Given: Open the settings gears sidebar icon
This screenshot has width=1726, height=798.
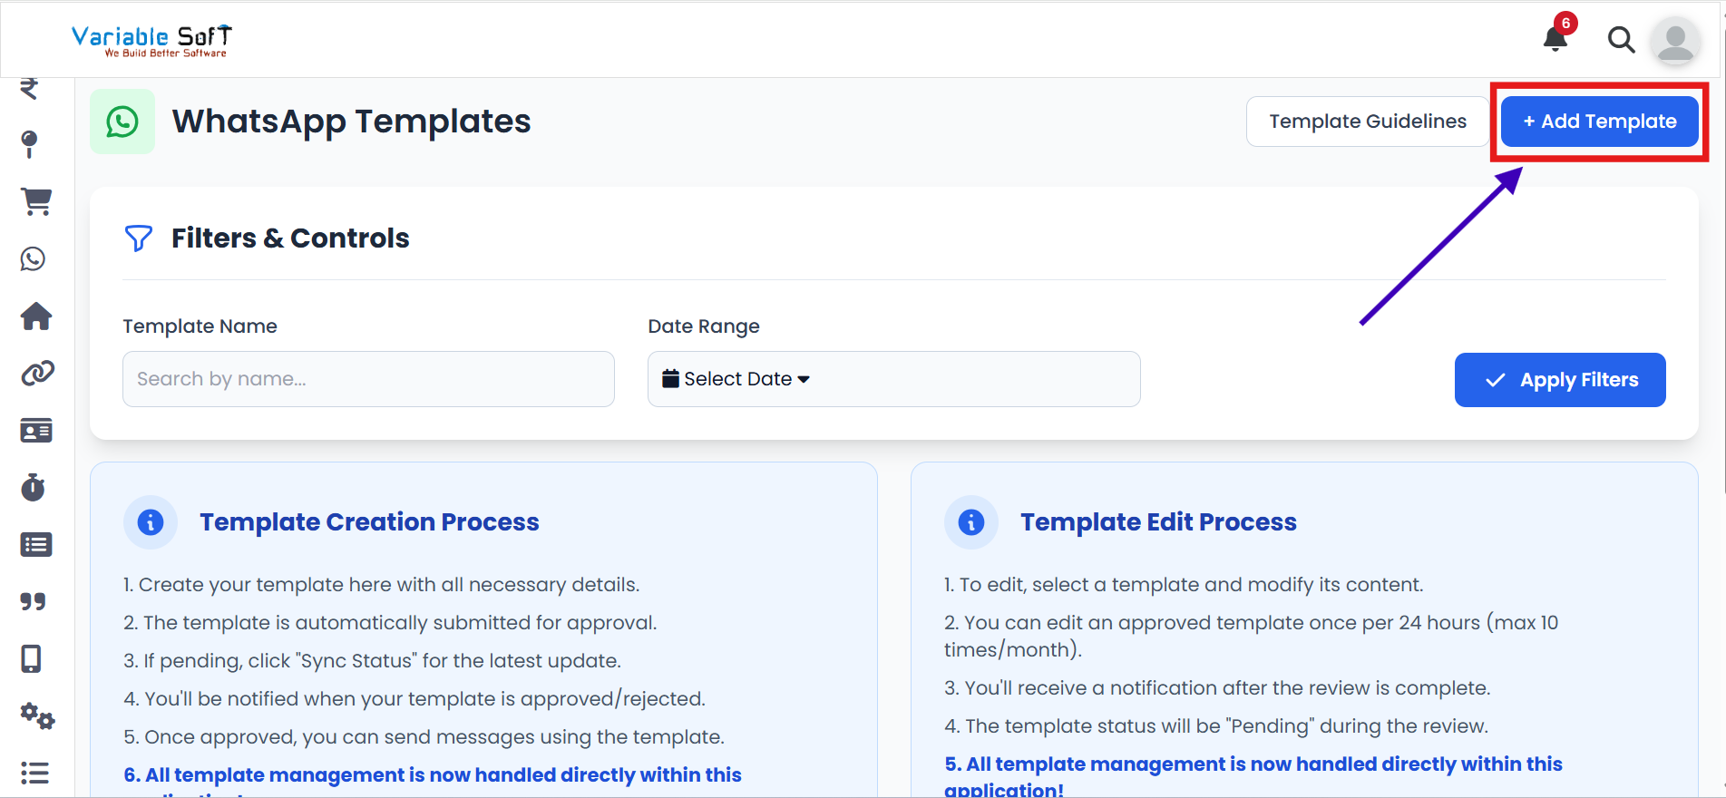Looking at the screenshot, I should (37, 715).
